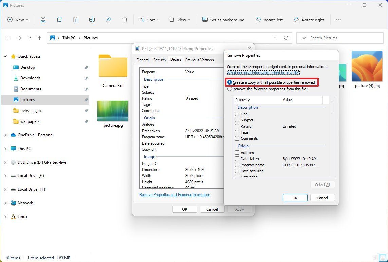Switch to the Security tab

[159, 60]
